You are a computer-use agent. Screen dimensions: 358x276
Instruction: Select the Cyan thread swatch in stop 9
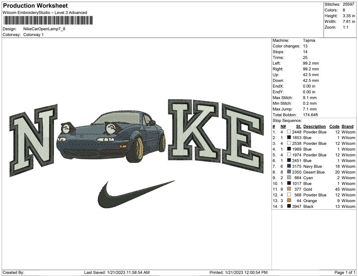click(289, 178)
